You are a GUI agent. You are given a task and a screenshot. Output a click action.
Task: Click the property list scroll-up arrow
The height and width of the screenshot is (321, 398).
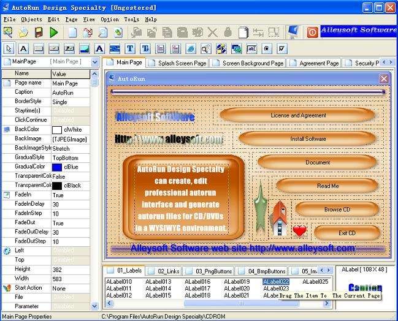(x=94, y=74)
